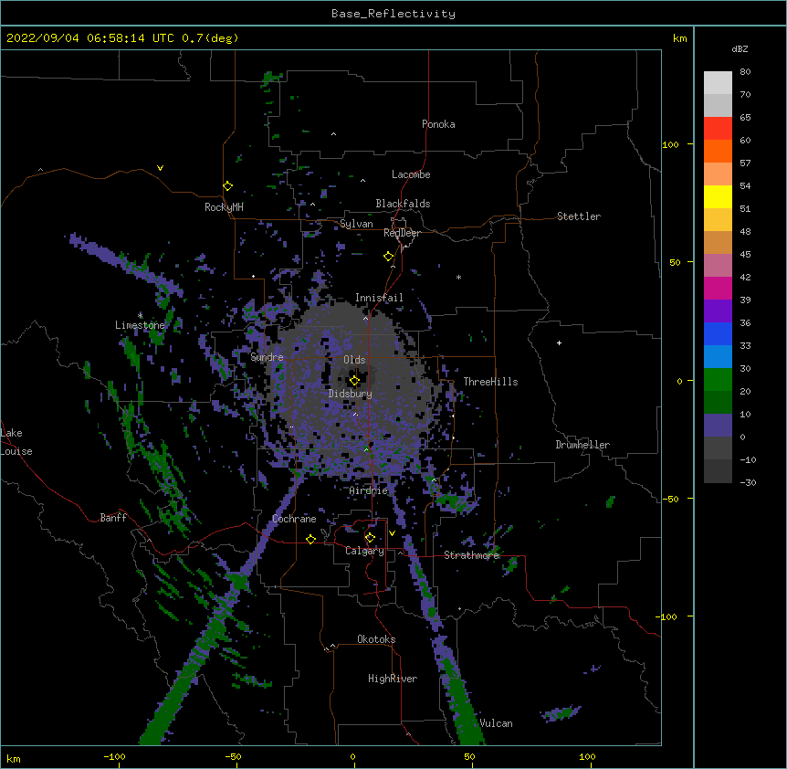Click the -50 tick on the right axis

670,499
